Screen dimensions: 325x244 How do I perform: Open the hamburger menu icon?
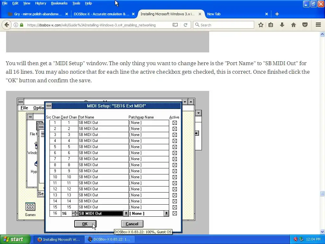pos(318,25)
